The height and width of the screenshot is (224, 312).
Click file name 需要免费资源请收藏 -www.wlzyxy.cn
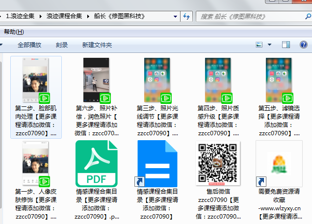[279, 204]
